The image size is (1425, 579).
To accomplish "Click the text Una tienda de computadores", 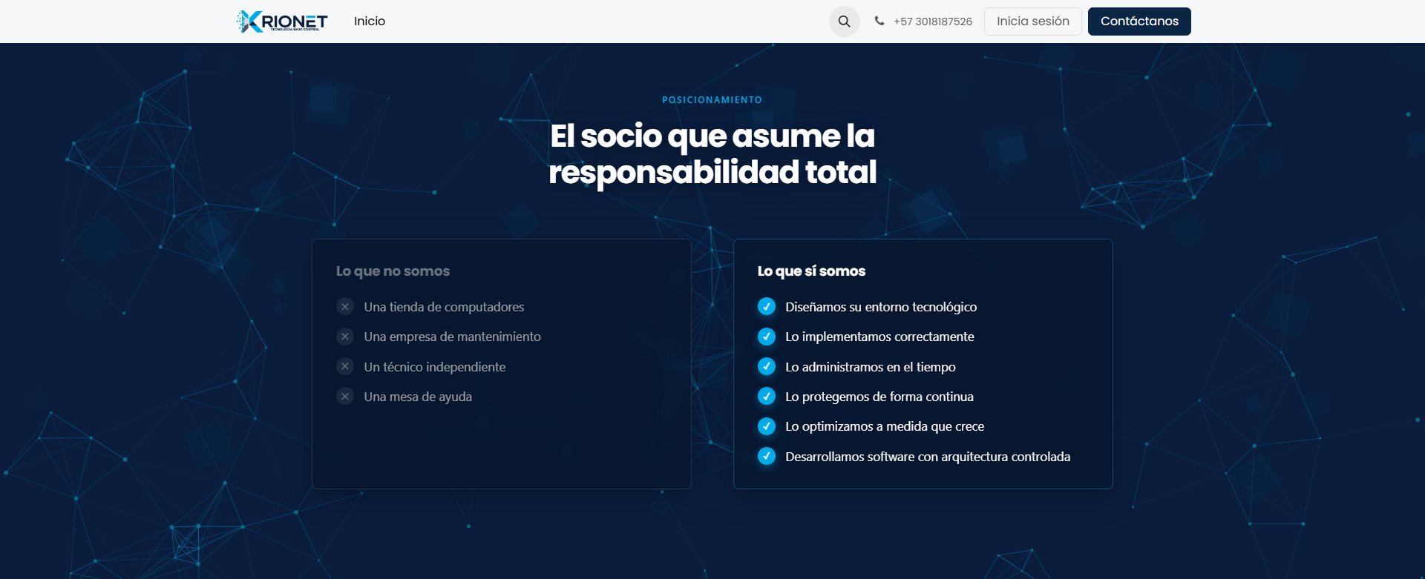I will click(444, 307).
